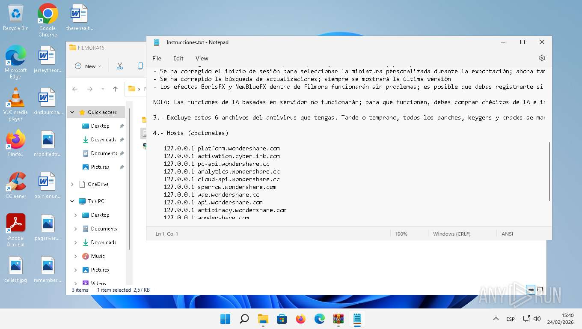Go back in File Explorer
The image size is (582, 329).
pos(75,89)
